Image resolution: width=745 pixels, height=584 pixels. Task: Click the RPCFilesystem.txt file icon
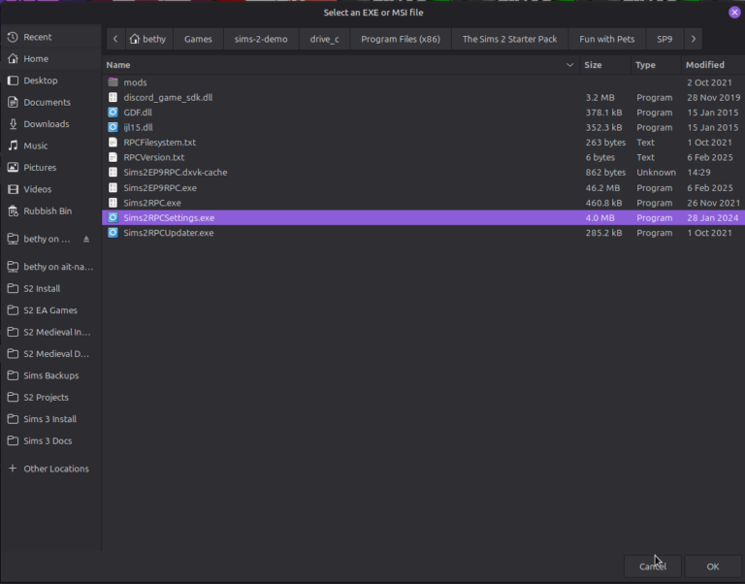point(113,143)
